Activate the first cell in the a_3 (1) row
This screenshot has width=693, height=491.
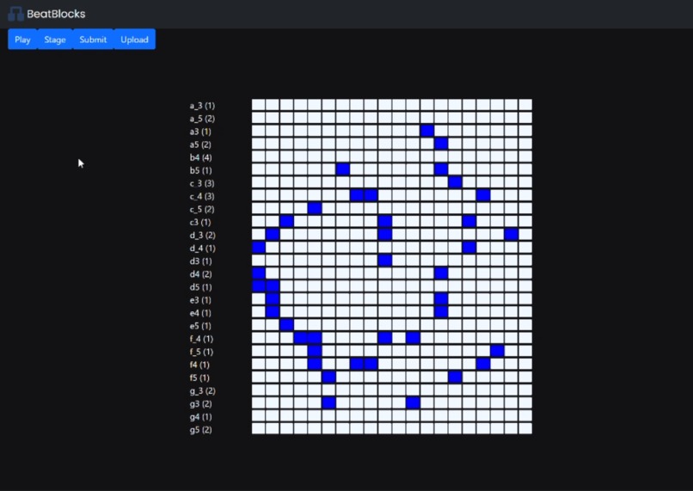pos(259,105)
